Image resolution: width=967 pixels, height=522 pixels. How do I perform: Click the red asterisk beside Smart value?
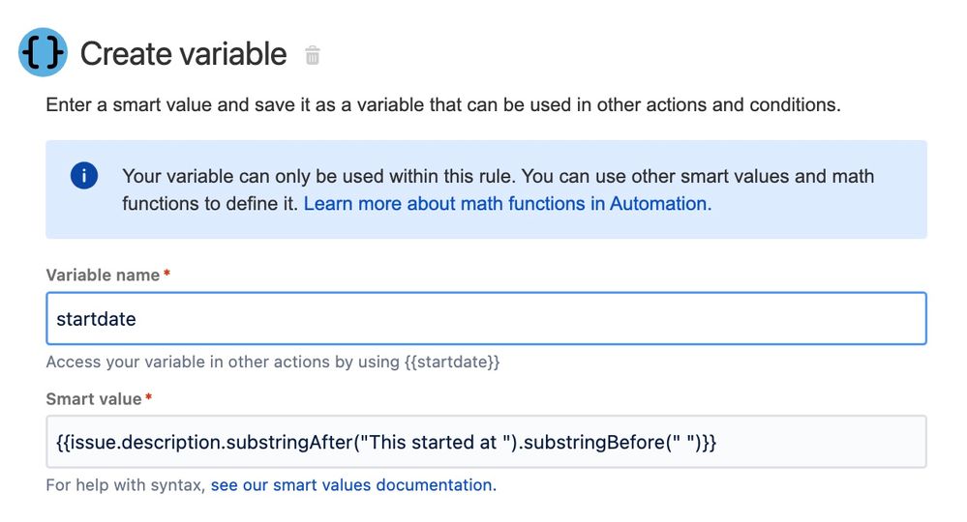pos(149,397)
